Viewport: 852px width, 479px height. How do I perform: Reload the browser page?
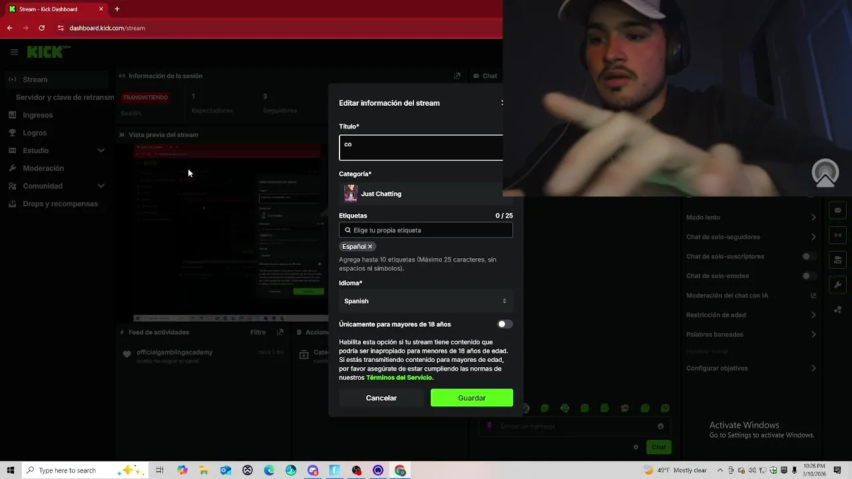pyautogui.click(x=41, y=28)
